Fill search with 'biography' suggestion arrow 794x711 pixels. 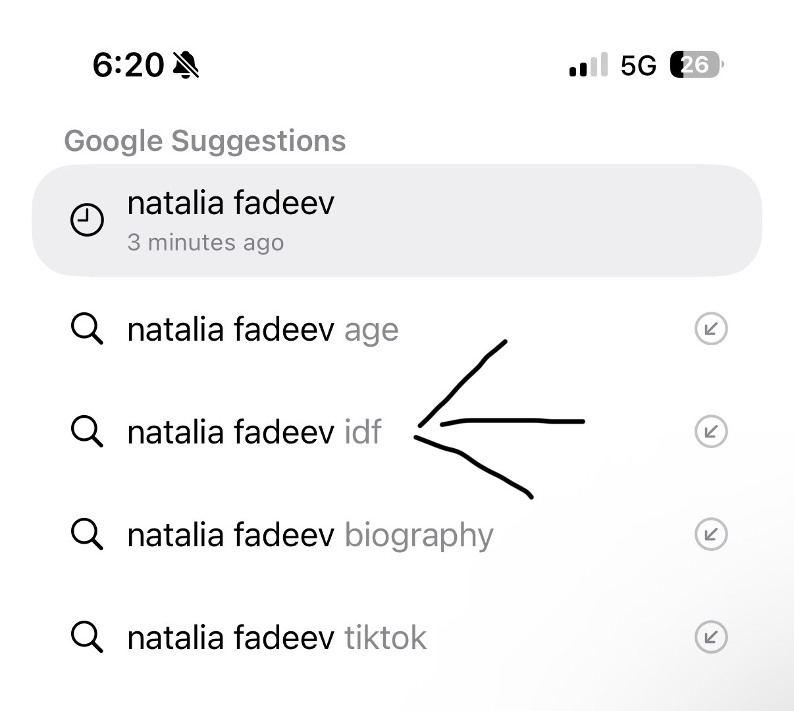click(x=711, y=534)
